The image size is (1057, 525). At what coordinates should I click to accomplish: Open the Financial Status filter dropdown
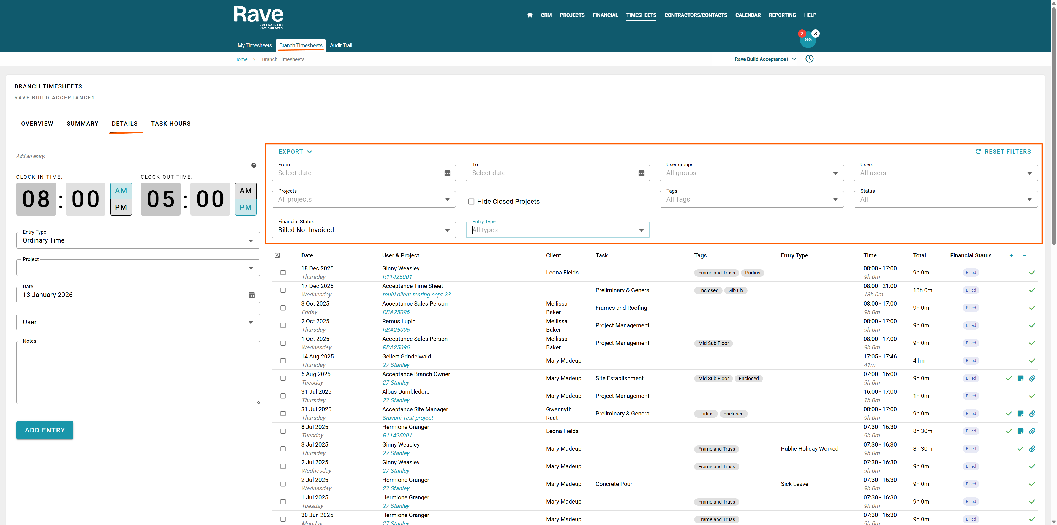[x=363, y=230]
